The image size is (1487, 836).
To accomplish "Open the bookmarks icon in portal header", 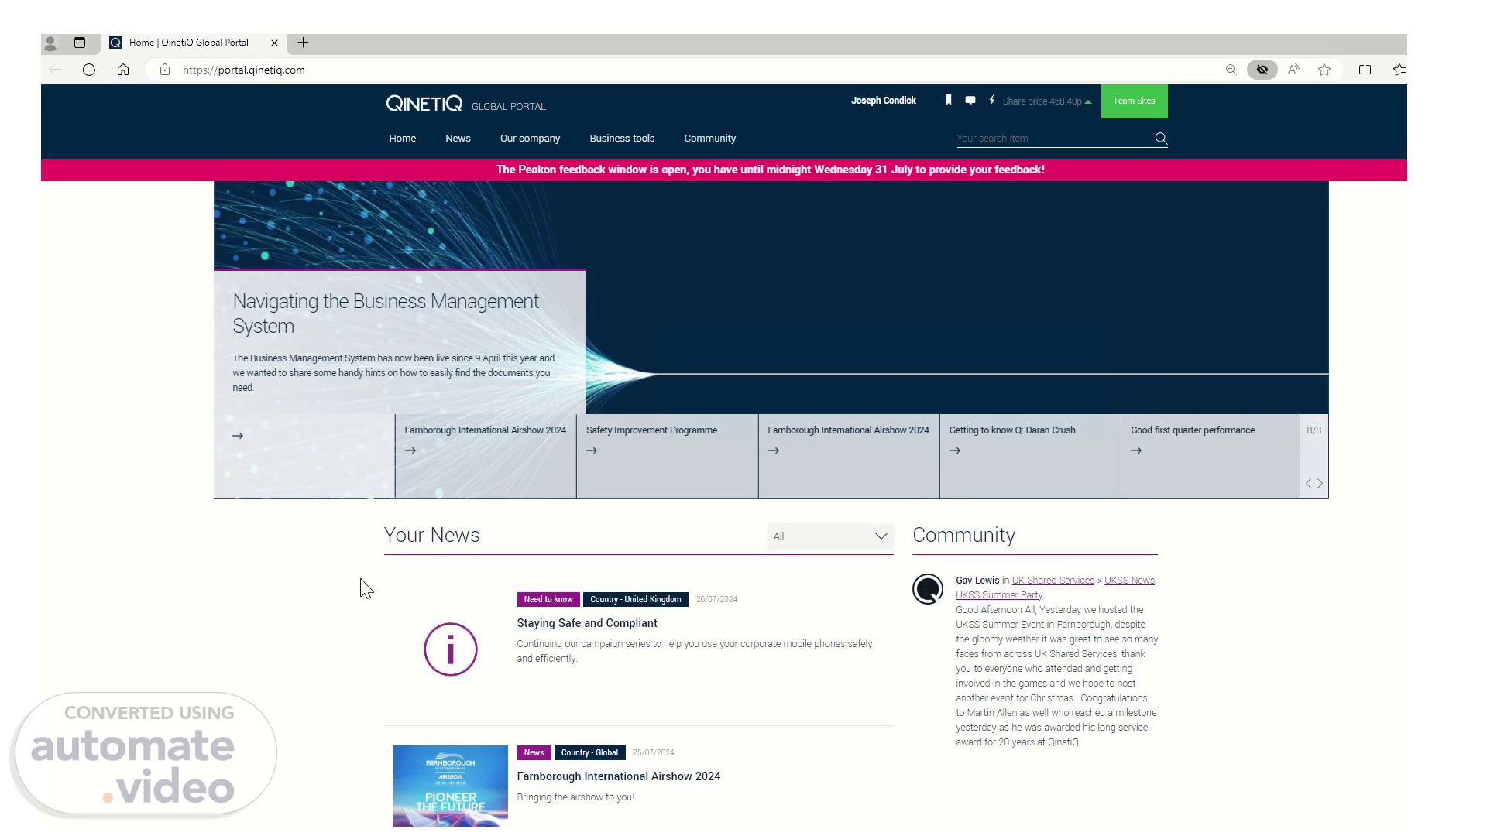I will (x=949, y=100).
